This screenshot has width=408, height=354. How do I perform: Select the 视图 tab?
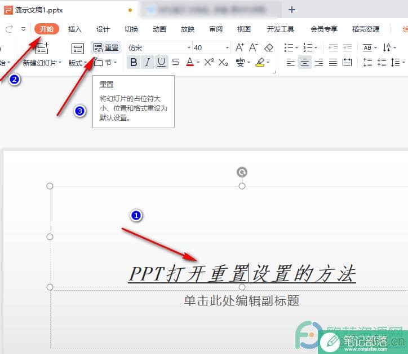[244, 29]
